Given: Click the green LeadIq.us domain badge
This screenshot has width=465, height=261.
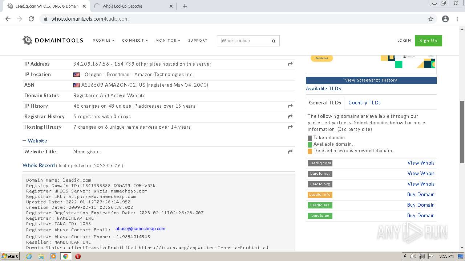Looking at the screenshot, I should 320,216.
